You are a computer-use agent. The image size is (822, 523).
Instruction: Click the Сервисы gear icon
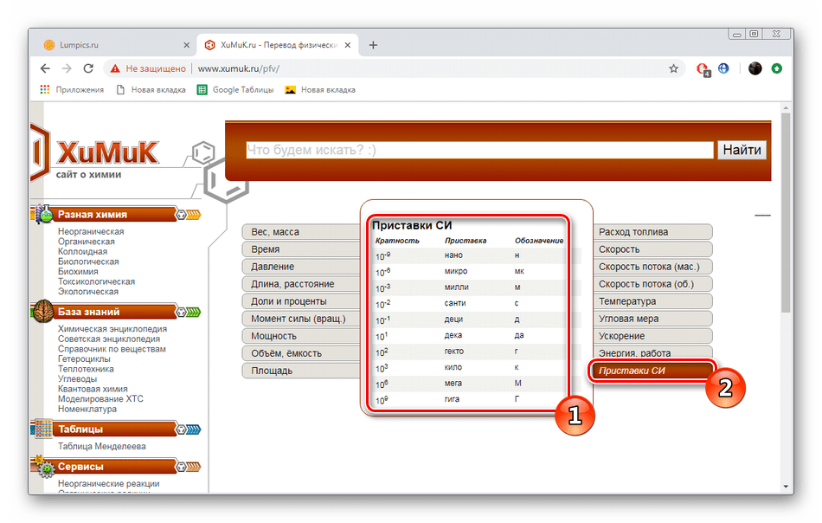point(46,467)
